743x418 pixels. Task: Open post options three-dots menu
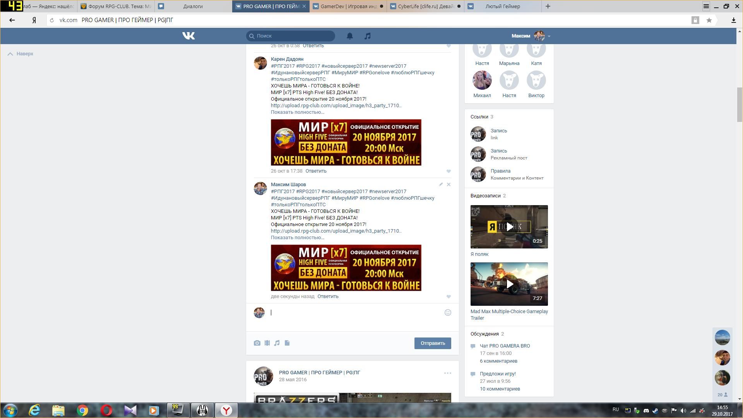[x=447, y=373]
